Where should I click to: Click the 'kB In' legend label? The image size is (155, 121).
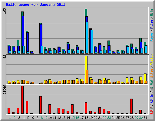152,98
